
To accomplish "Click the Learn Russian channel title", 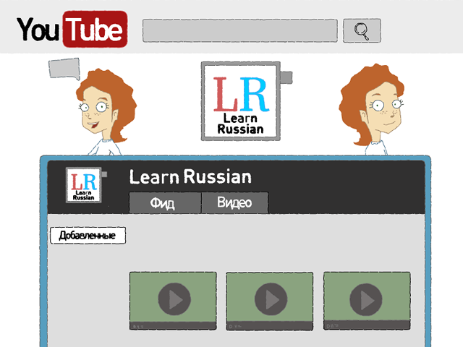I will (190, 177).
